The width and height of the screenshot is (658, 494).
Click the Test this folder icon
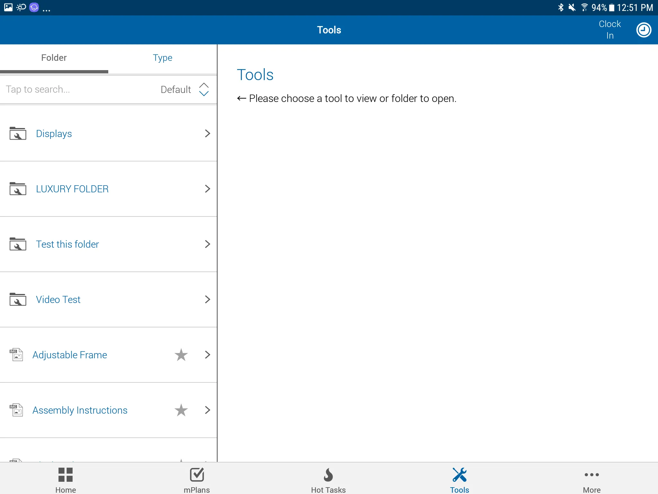point(18,244)
